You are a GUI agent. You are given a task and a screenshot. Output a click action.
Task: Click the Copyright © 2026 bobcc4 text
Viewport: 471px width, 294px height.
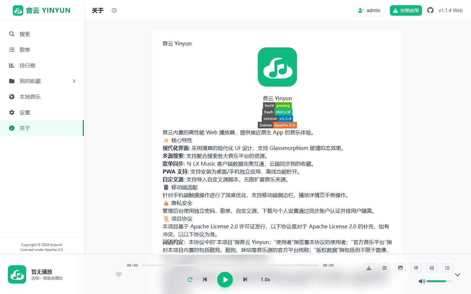(42, 245)
